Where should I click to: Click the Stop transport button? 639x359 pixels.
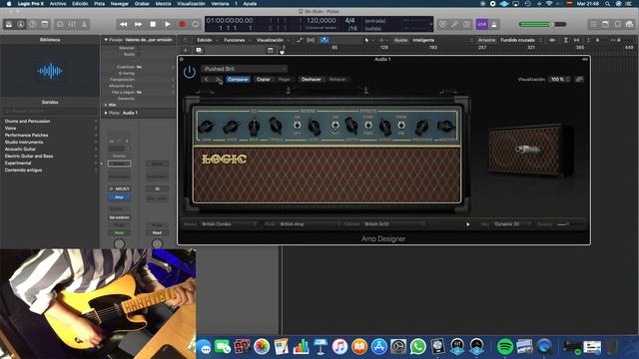[x=153, y=24]
